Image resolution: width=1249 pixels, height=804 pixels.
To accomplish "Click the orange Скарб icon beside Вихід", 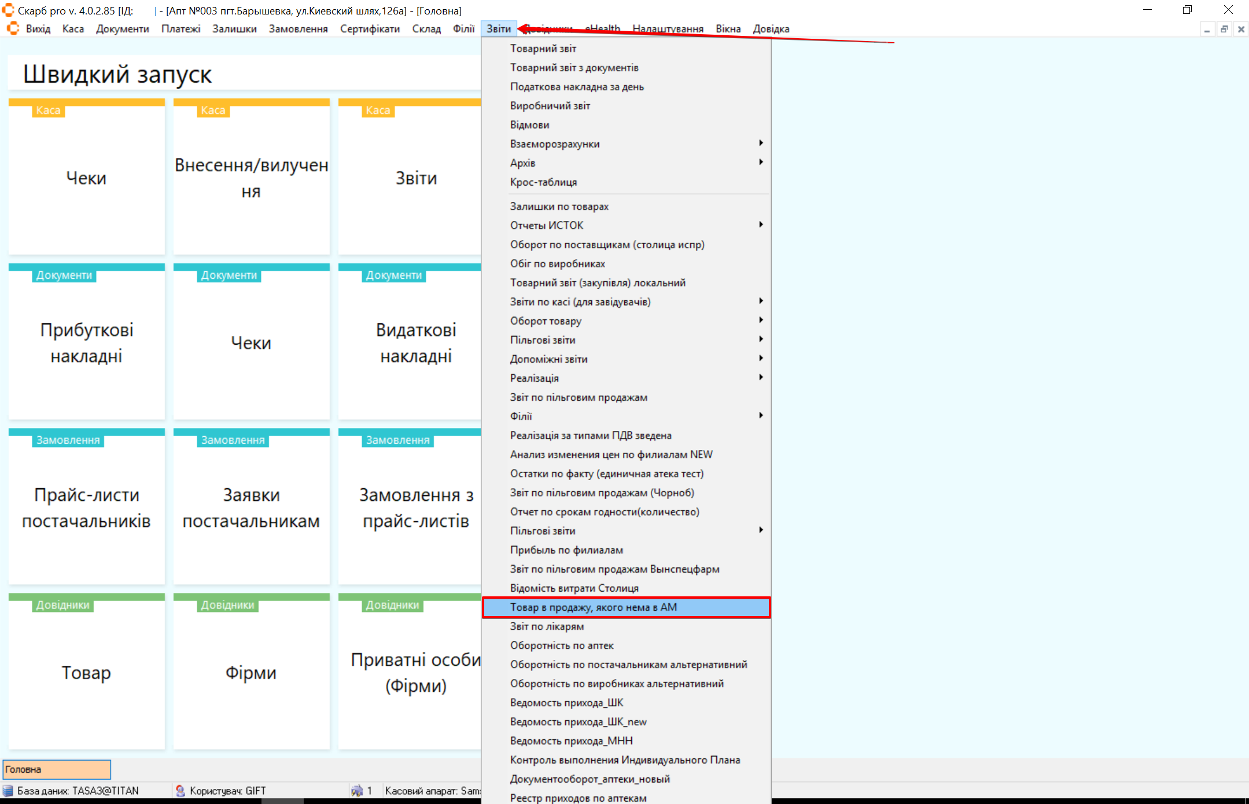I will pos(13,28).
